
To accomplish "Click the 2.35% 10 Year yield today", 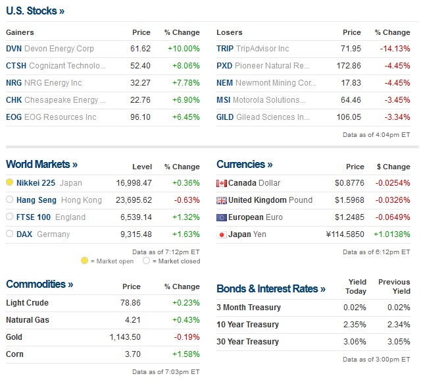I will pos(355,325).
